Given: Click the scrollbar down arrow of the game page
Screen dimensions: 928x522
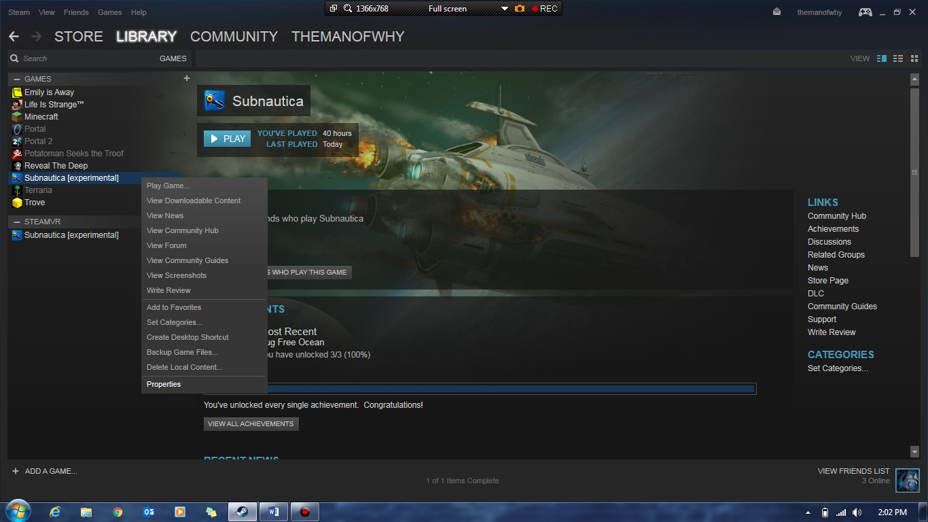Looking at the screenshot, I should tap(914, 452).
